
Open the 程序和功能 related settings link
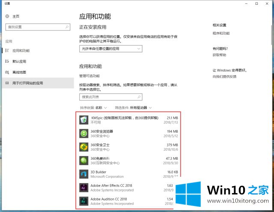coord(221,33)
